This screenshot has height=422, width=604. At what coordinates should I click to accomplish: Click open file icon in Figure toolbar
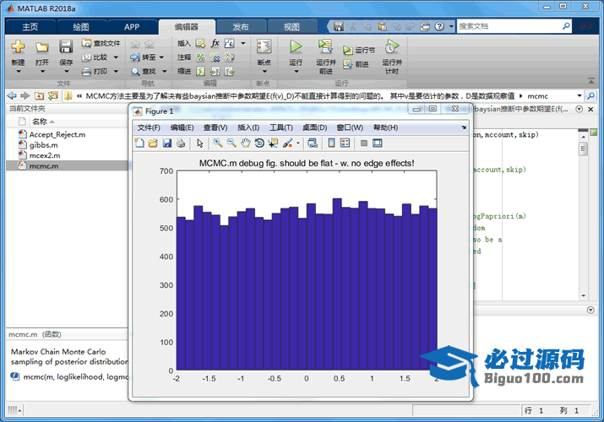click(x=153, y=143)
